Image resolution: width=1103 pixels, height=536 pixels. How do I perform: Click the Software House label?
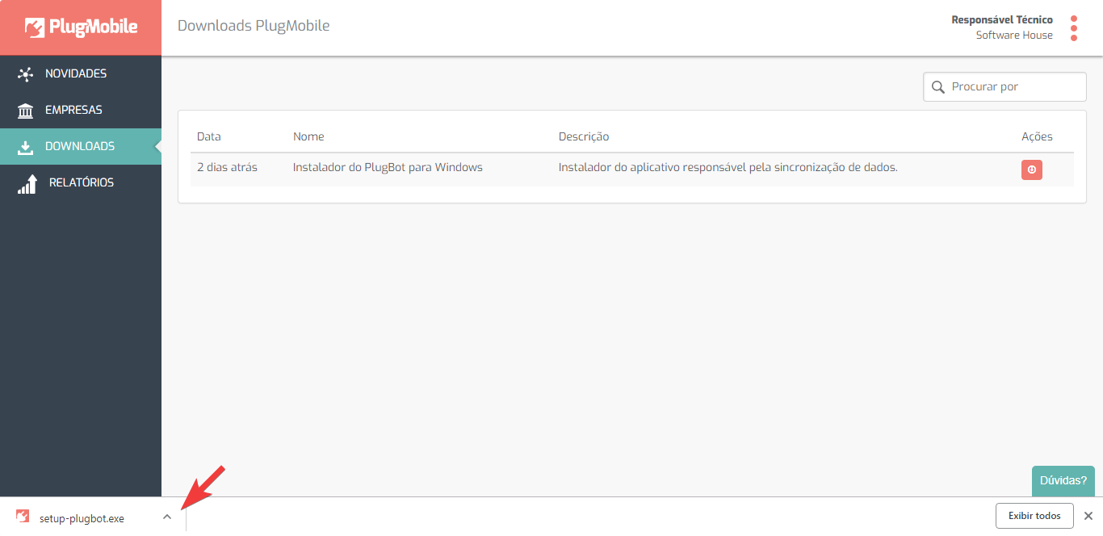click(1014, 35)
